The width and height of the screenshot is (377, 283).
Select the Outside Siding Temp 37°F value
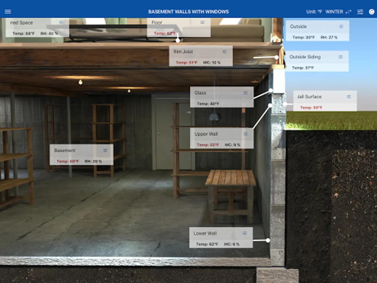[303, 68]
